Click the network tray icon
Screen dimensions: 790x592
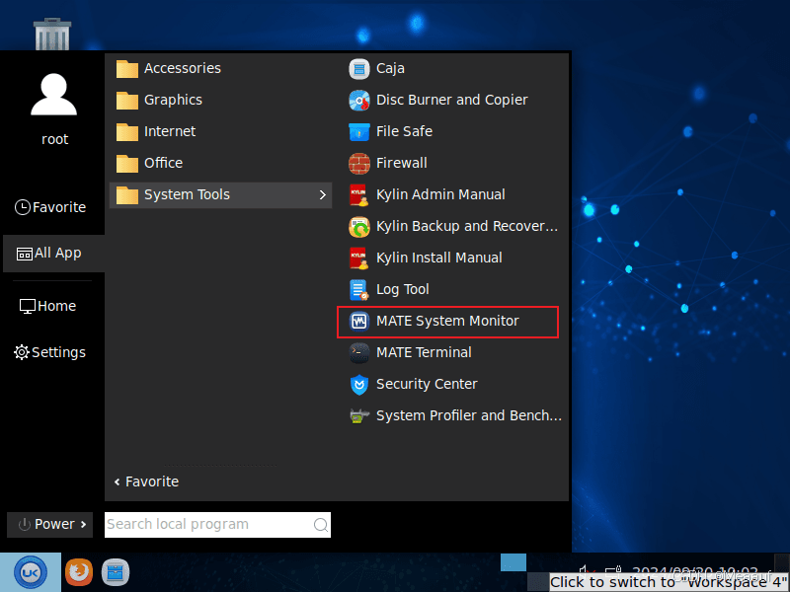point(613,571)
